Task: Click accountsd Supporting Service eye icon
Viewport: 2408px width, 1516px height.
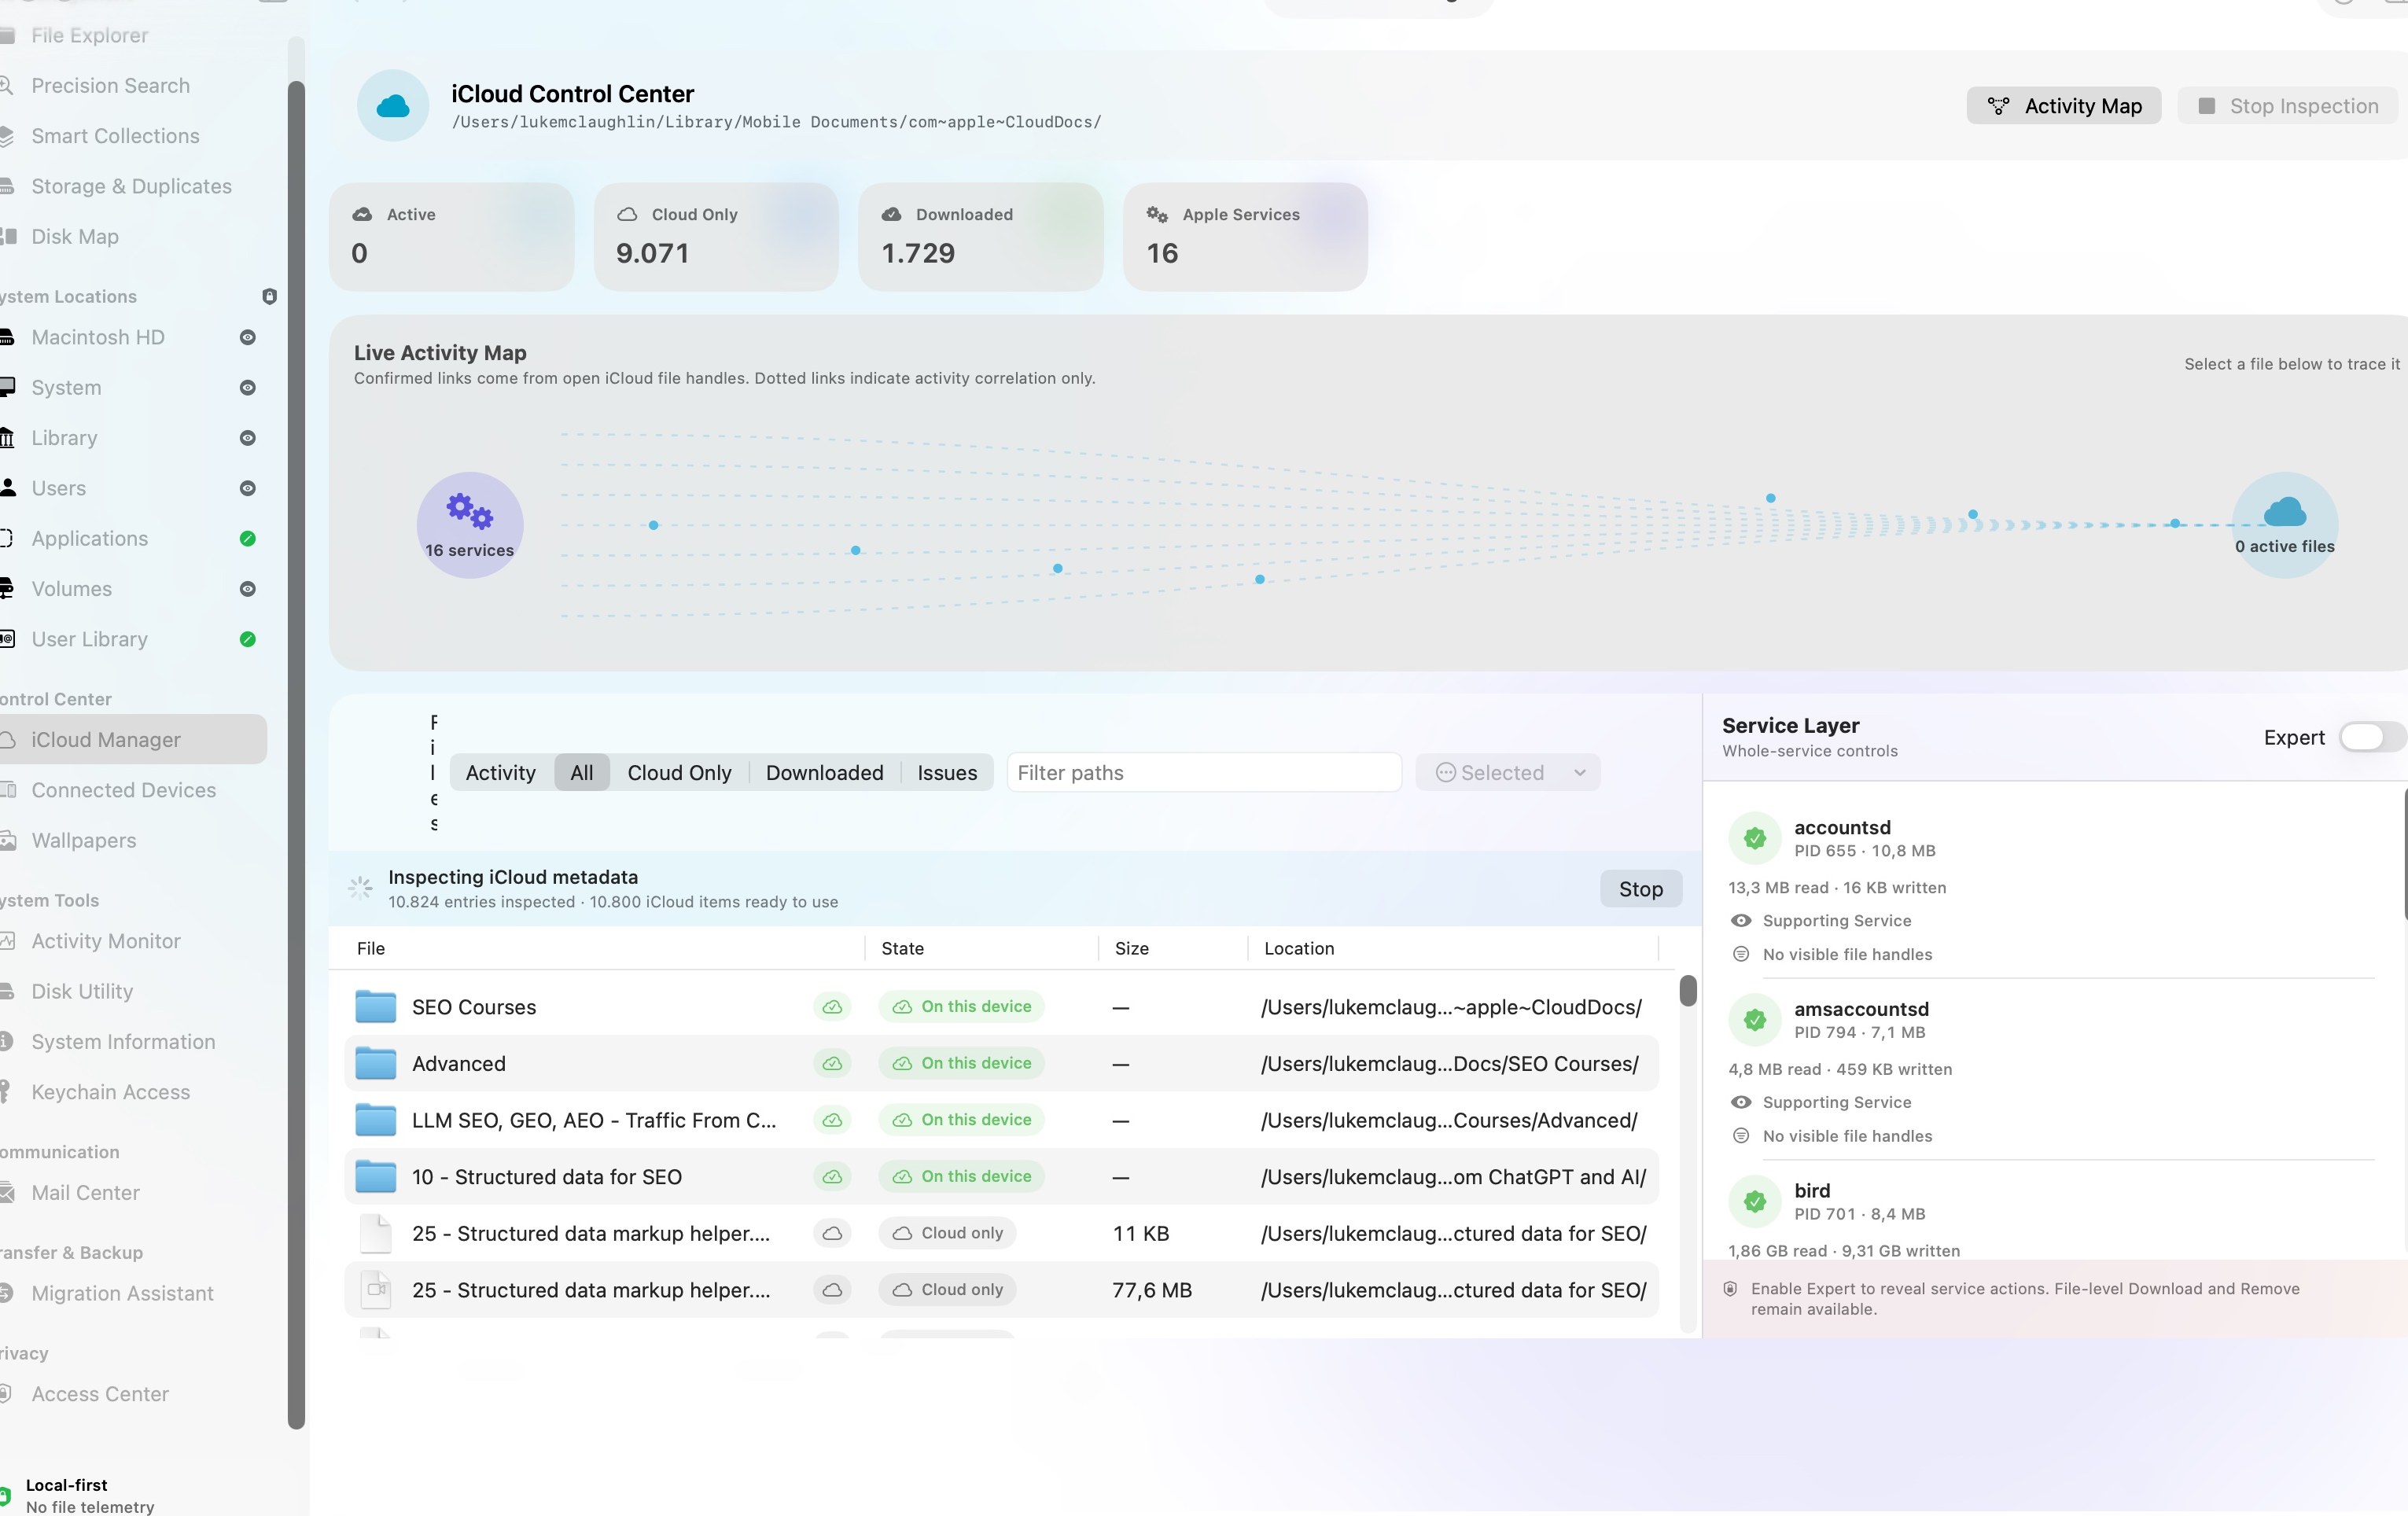Action: coord(1741,920)
